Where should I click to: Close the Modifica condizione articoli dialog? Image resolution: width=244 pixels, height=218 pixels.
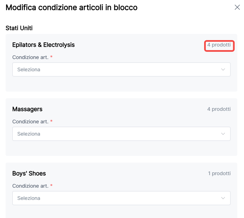point(237,8)
